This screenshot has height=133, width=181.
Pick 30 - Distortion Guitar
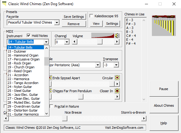click(25, 110)
